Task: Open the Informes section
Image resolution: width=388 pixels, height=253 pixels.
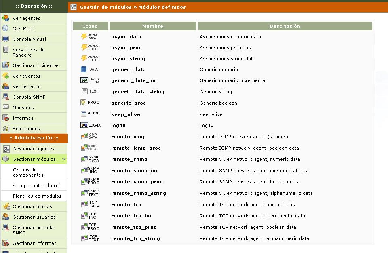Action: point(23,118)
